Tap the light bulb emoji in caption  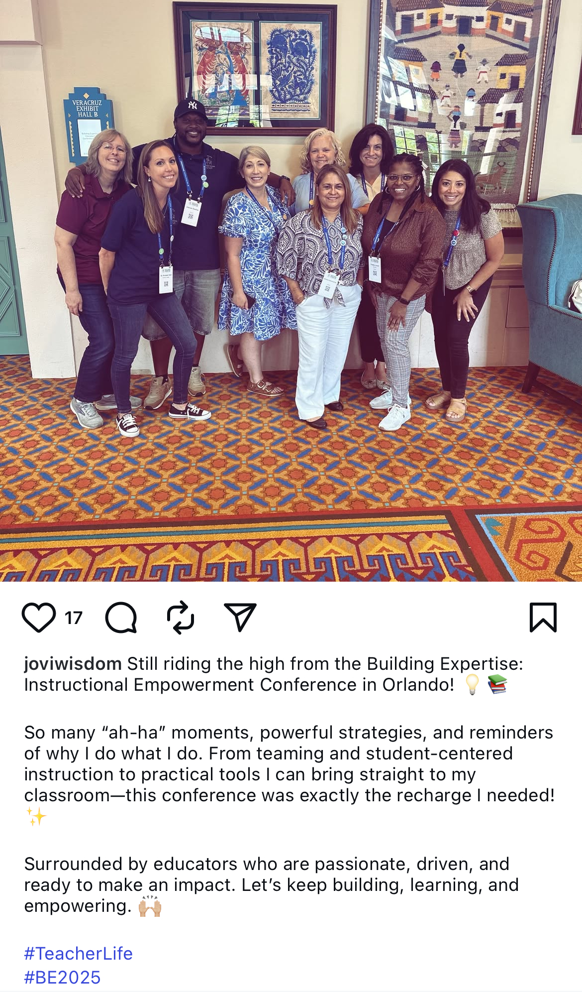tap(472, 685)
